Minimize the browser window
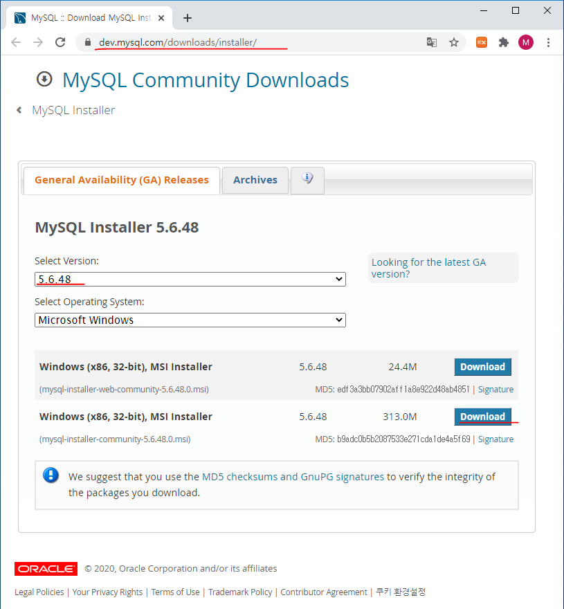This screenshot has width=564, height=609. pos(484,11)
